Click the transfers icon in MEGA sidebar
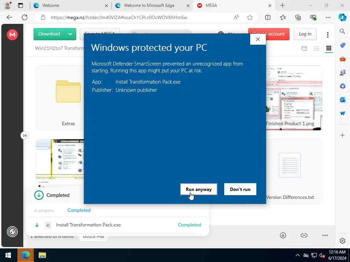 pos(12,232)
